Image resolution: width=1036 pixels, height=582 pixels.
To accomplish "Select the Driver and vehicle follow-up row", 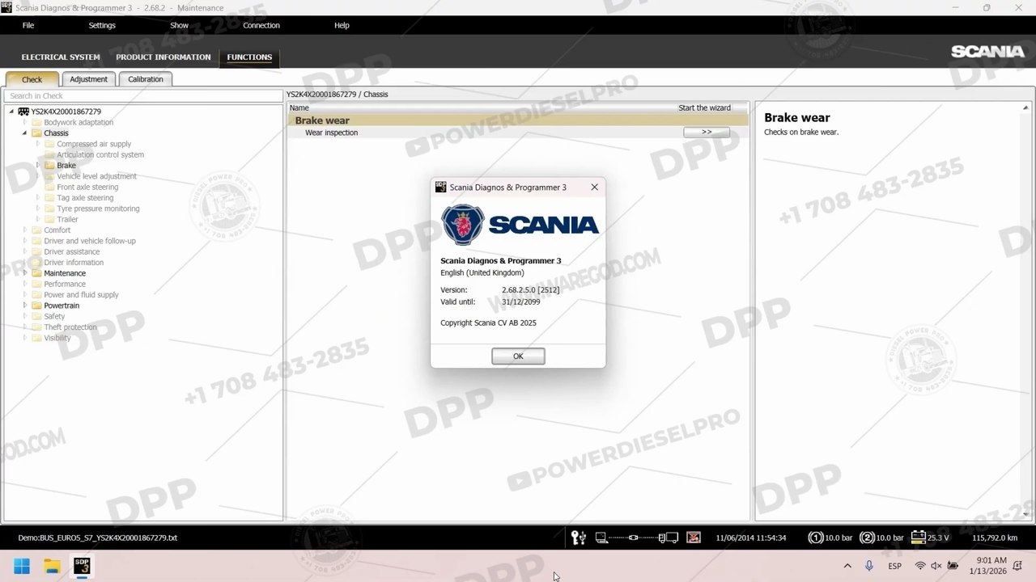I will (90, 241).
